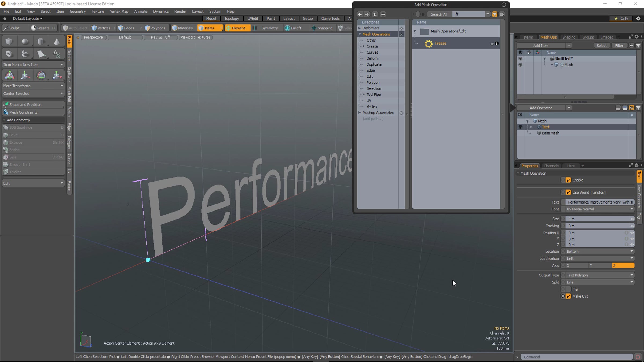The height and width of the screenshot is (362, 644).
Task: Select the cube primitive tool icon
Action: click(x=9, y=42)
